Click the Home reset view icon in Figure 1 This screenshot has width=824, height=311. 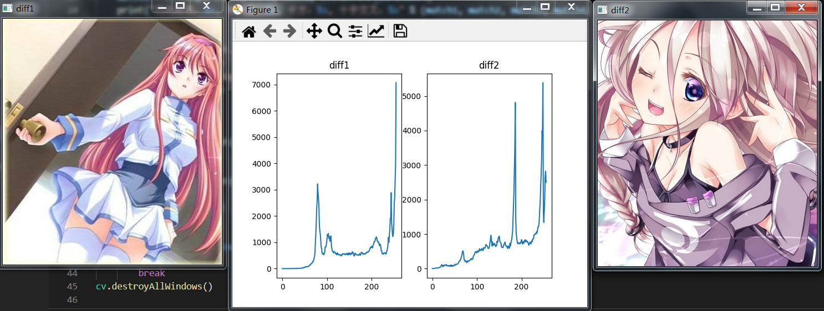(248, 32)
